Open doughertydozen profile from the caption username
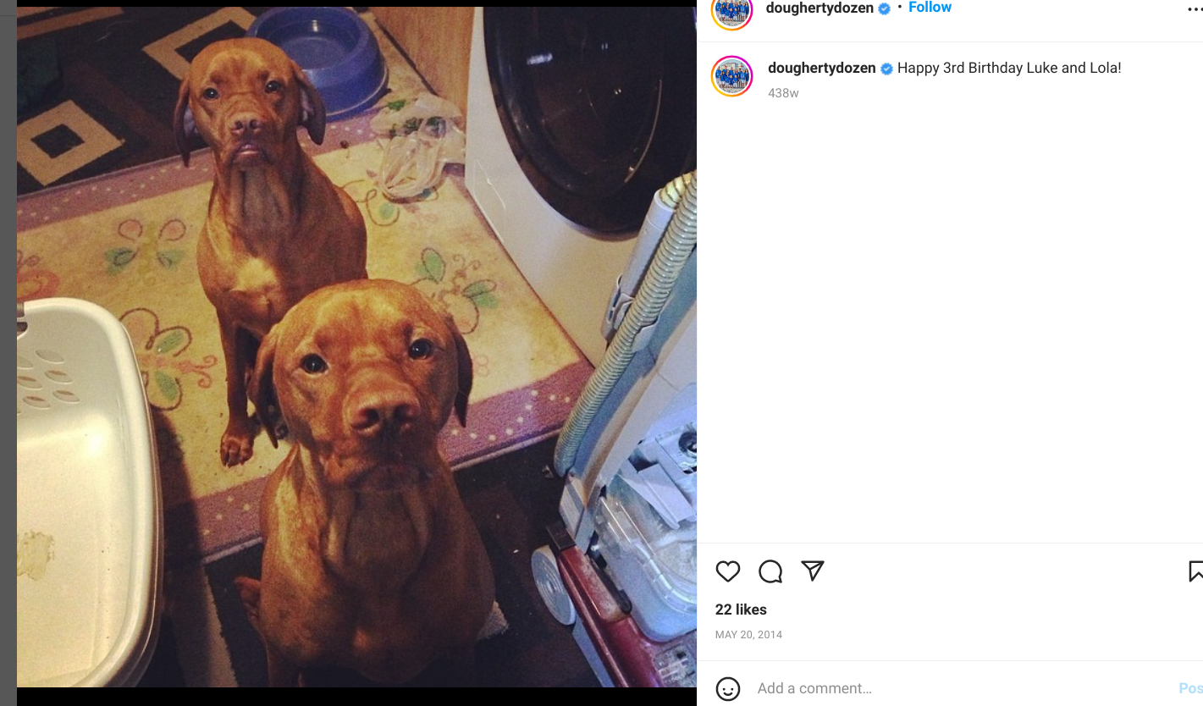Image resolution: width=1203 pixels, height=706 pixels. pos(822,68)
